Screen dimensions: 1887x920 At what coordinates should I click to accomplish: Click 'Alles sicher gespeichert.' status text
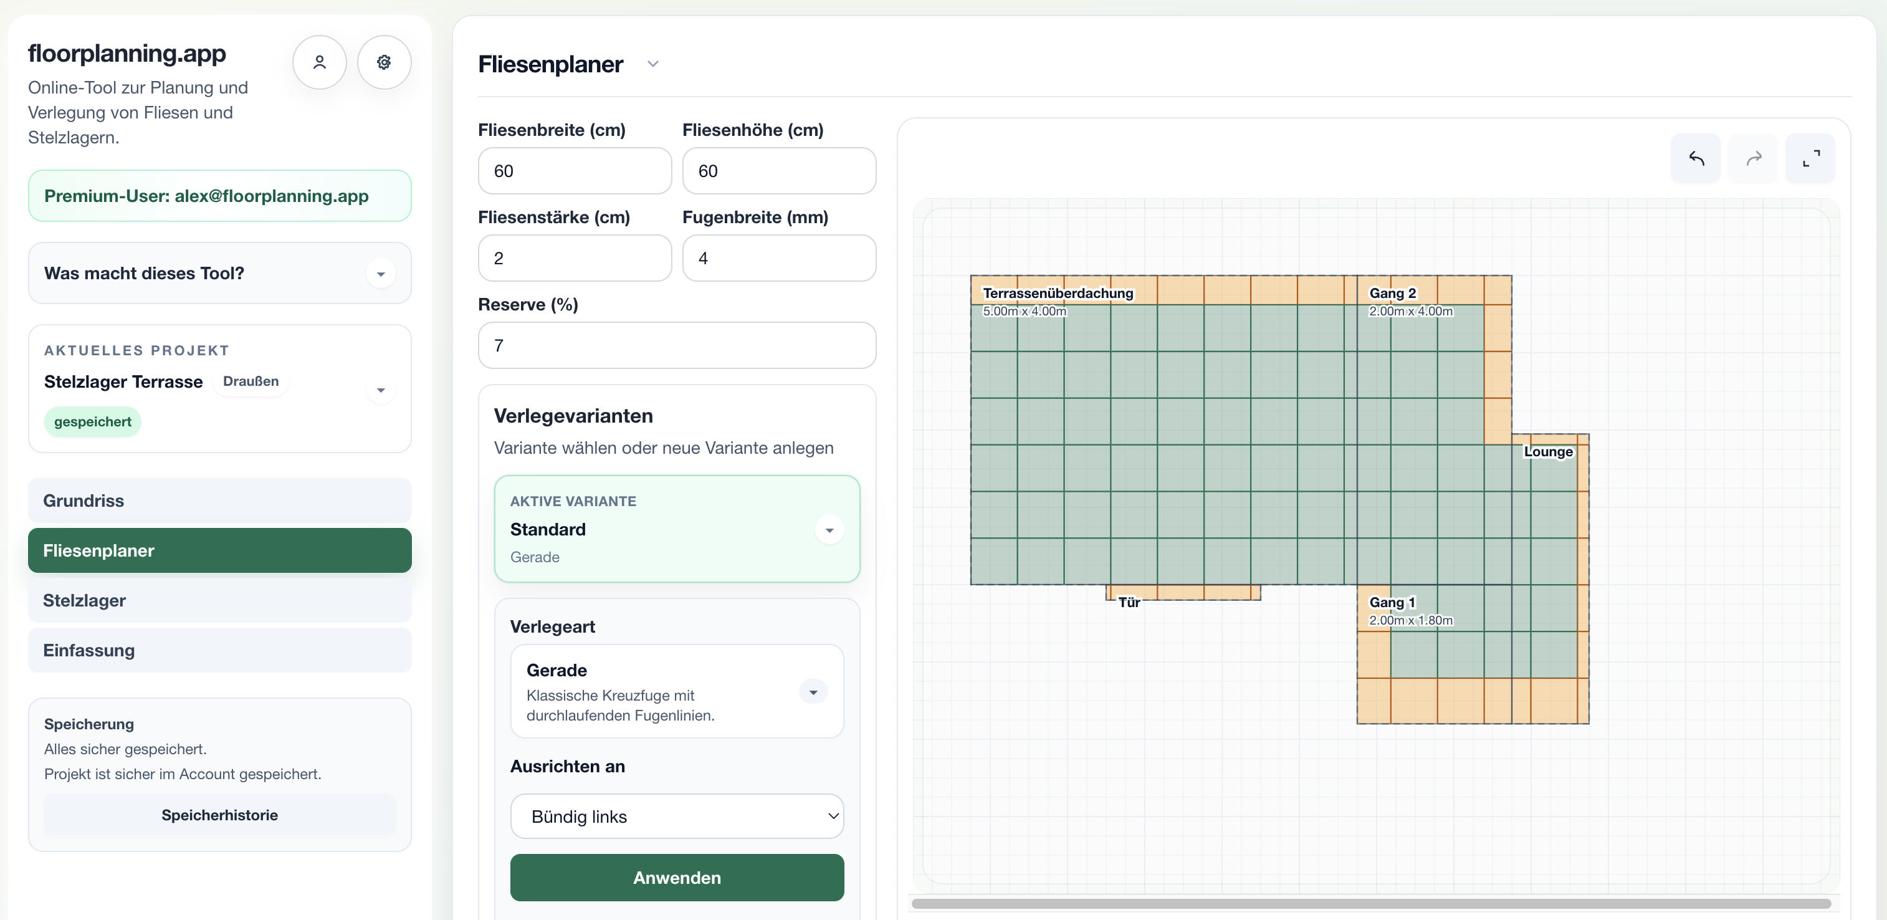125,749
